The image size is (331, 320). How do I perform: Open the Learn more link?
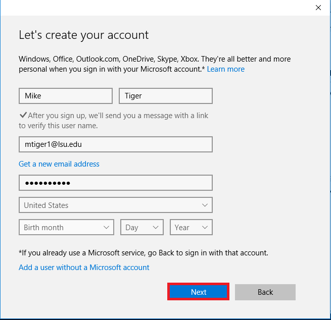tap(226, 69)
